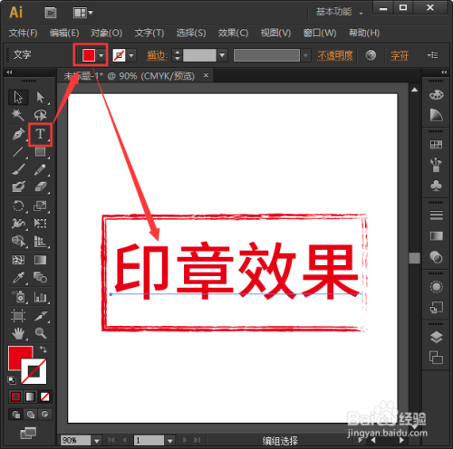The image size is (453, 449).
Task: Set paint mode to None
Action: click(44, 396)
